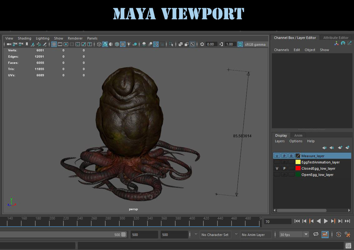Switch to the Attribute Editor tab

pyautogui.click(x=336, y=38)
